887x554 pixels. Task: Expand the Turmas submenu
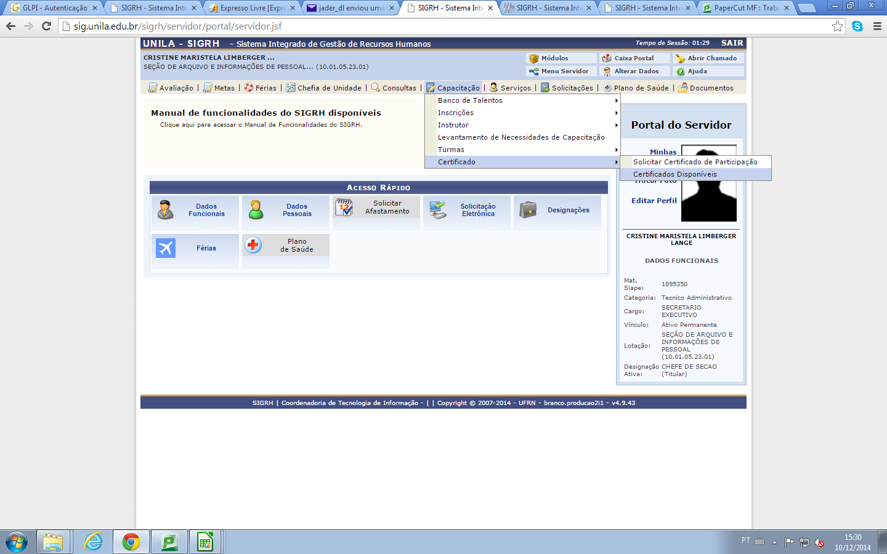(522, 150)
